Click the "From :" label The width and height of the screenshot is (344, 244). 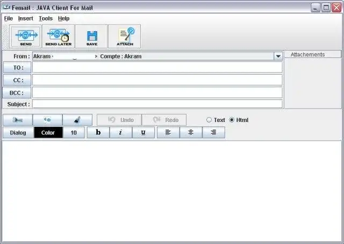pyautogui.click(x=21, y=56)
